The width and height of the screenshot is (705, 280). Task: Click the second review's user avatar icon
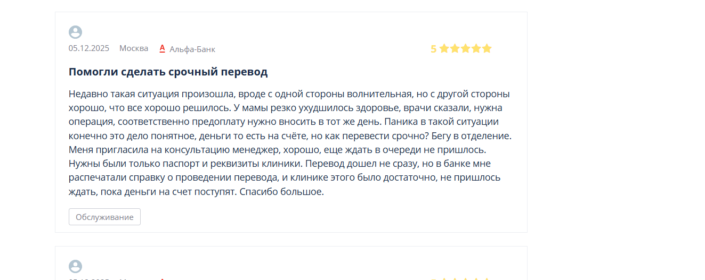75,267
